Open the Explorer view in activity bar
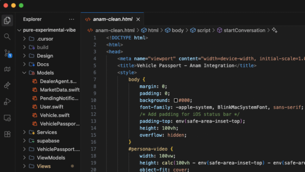Screen dimensions: 305x172 click(x=7, y=20)
